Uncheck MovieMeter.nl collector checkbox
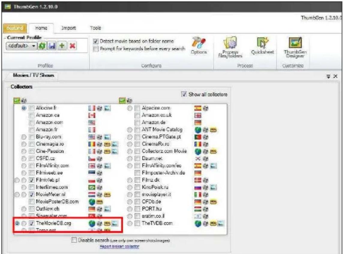 (32, 194)
